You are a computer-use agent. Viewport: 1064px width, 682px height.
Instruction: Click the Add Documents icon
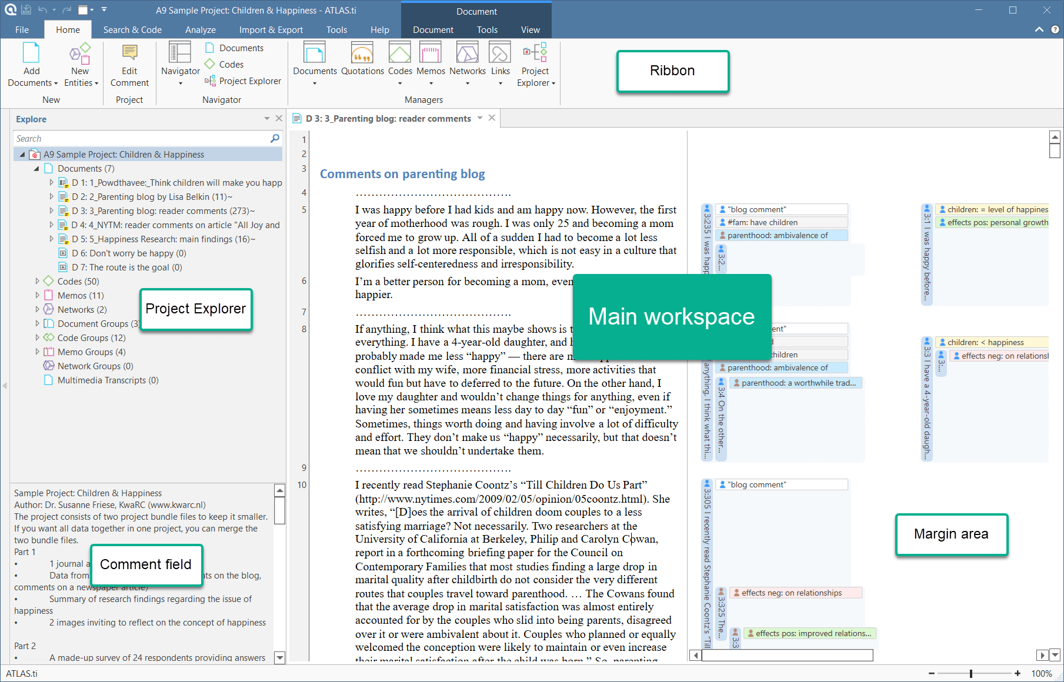click(x=31, y=53)
